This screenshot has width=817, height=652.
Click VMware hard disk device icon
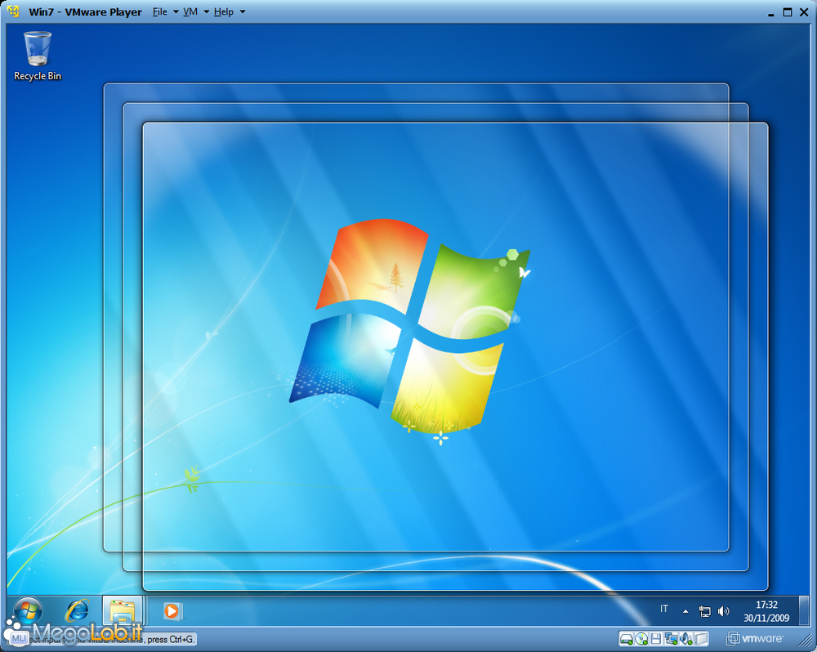[x=627, y=638]
